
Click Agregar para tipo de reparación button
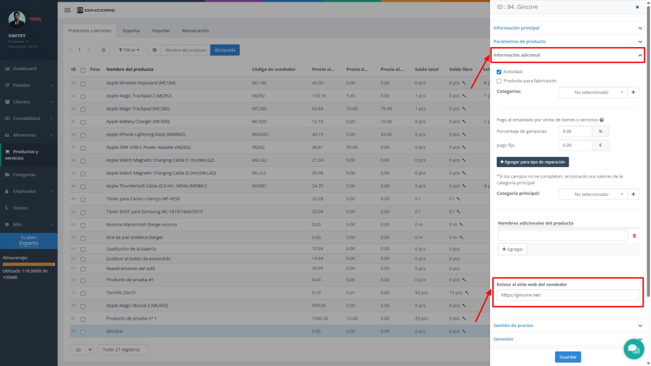(x=533, y=162)
